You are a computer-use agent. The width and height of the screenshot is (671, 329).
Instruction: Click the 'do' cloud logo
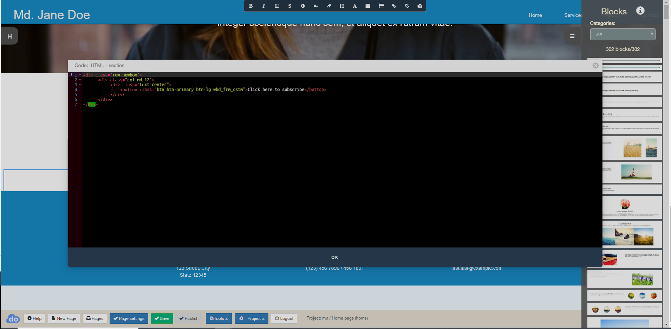pos(13,318)
